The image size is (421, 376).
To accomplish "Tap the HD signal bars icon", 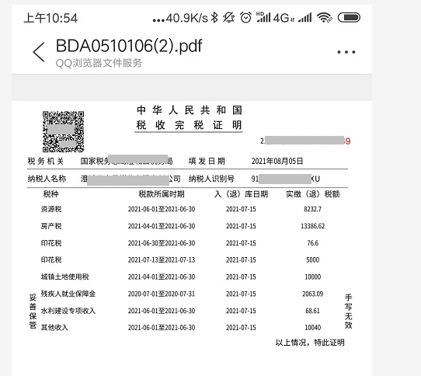I will [x=263, y=17].
